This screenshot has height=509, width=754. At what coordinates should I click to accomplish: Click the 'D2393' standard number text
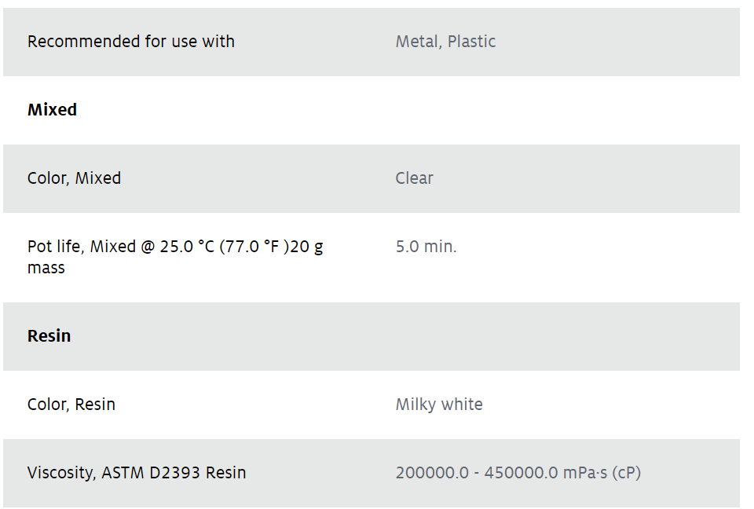(x=174, y=473)
